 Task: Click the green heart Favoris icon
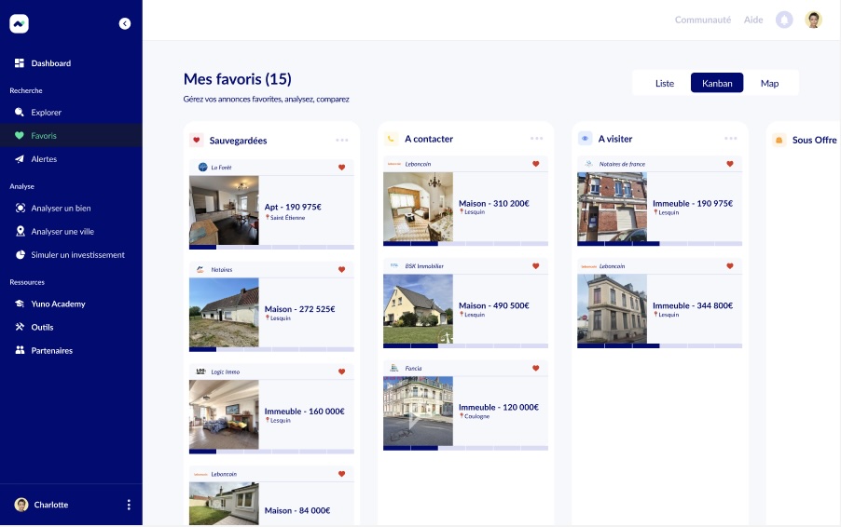click(x=20, y=136)
